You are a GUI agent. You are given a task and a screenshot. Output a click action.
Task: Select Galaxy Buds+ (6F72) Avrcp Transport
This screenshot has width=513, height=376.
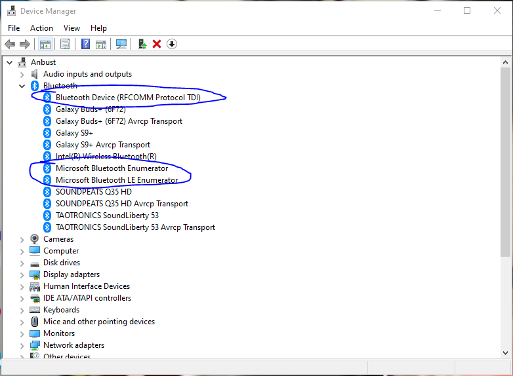(x=119, y=121)
